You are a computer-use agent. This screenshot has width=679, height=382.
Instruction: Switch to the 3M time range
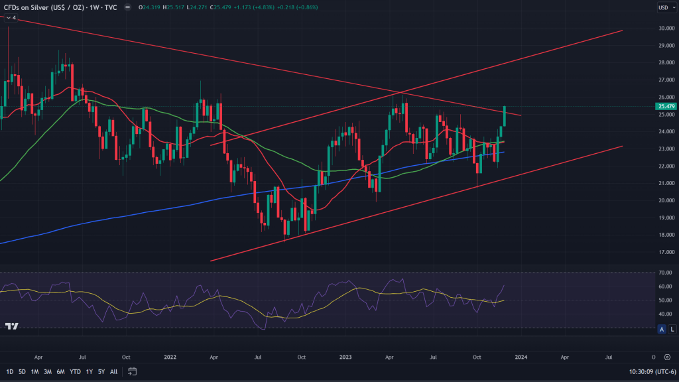pos(48,371)
